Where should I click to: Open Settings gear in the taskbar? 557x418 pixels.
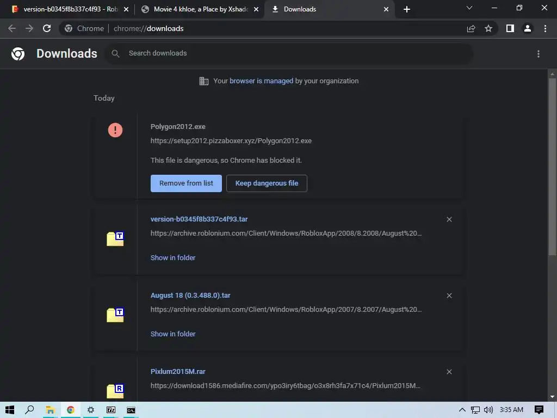pos(91,410)
